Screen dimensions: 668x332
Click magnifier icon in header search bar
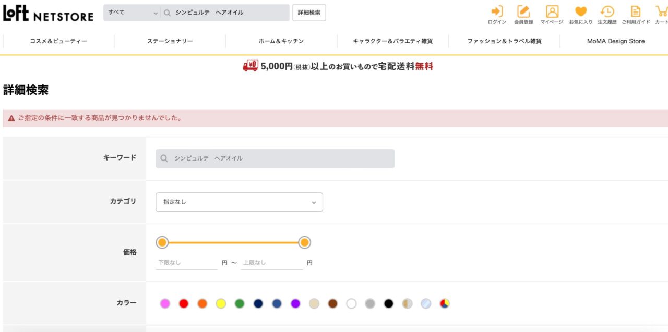(167, 13)
